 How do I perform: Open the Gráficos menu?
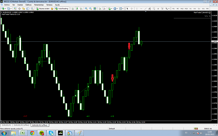tap(28, 5)
